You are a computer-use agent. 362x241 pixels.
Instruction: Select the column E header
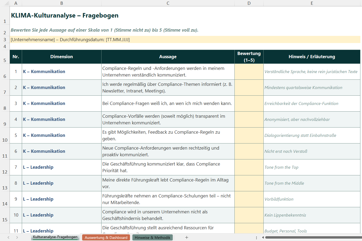pyautogui.click(x=312, y=3)
